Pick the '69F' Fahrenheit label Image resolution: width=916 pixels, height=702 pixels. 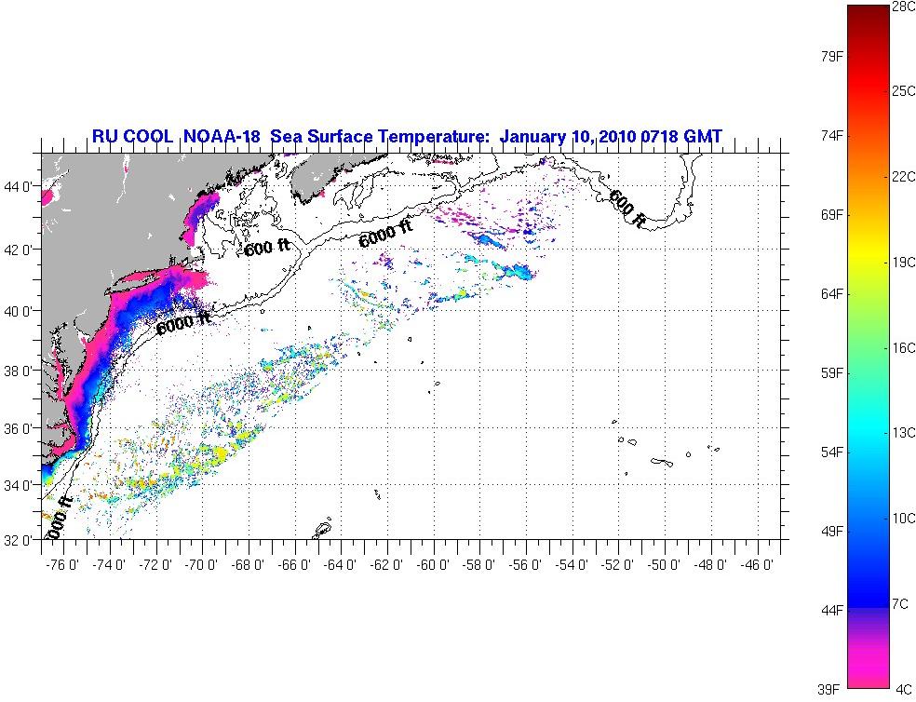point(832,215)
